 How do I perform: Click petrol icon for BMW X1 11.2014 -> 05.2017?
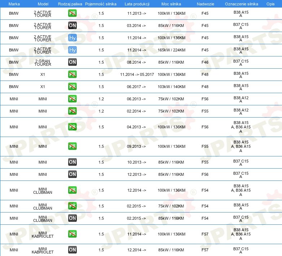72,74
